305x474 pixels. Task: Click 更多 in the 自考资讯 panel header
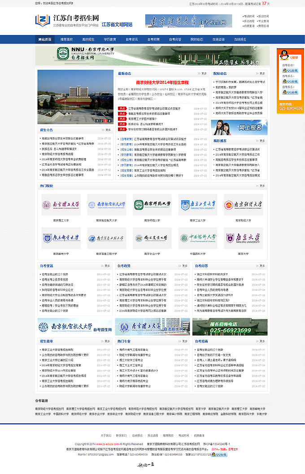coord(105,266)
